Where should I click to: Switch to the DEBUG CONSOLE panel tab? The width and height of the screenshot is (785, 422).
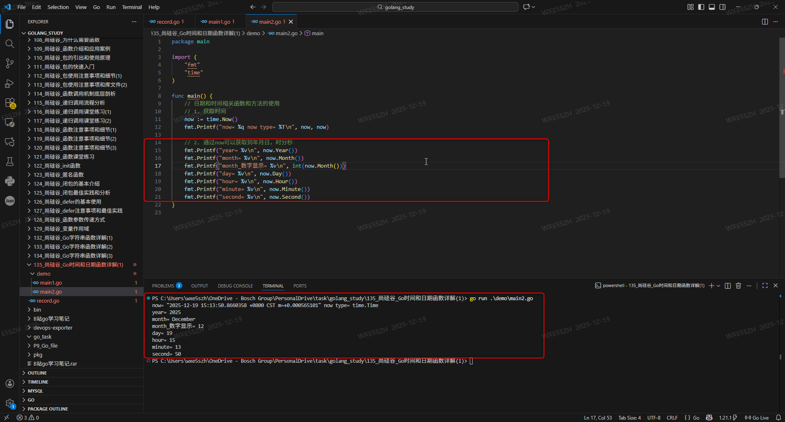[235, 286]
